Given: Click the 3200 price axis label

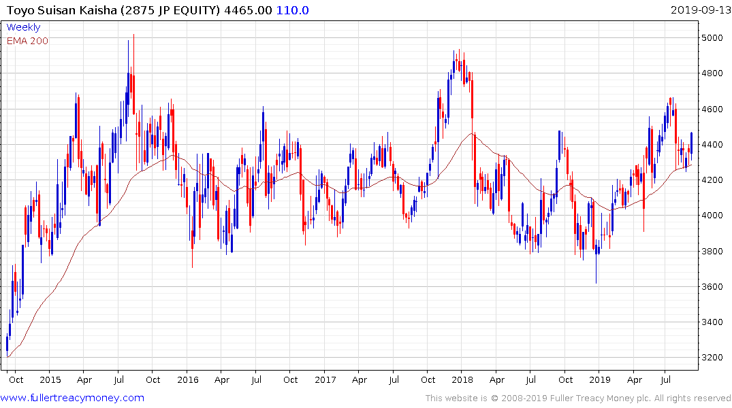Looking at the screenshot, I should click(712, 358).
